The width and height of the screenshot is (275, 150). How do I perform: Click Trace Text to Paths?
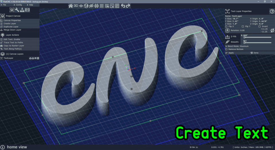pyautogui.click(x=20, y=43)
